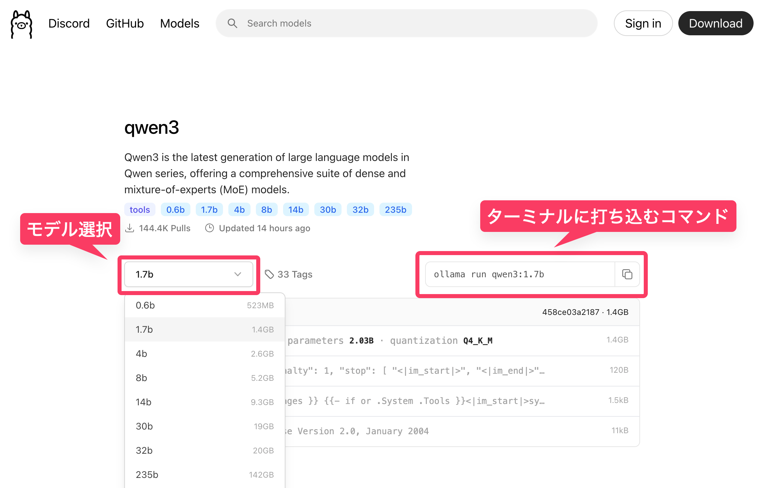
Task: Click the tools tag badge
Action: click(x=140, y=210)
